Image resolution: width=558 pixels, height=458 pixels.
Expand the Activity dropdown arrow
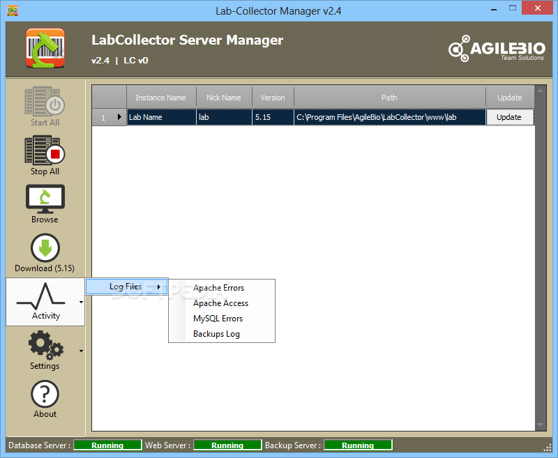[81, 303]
